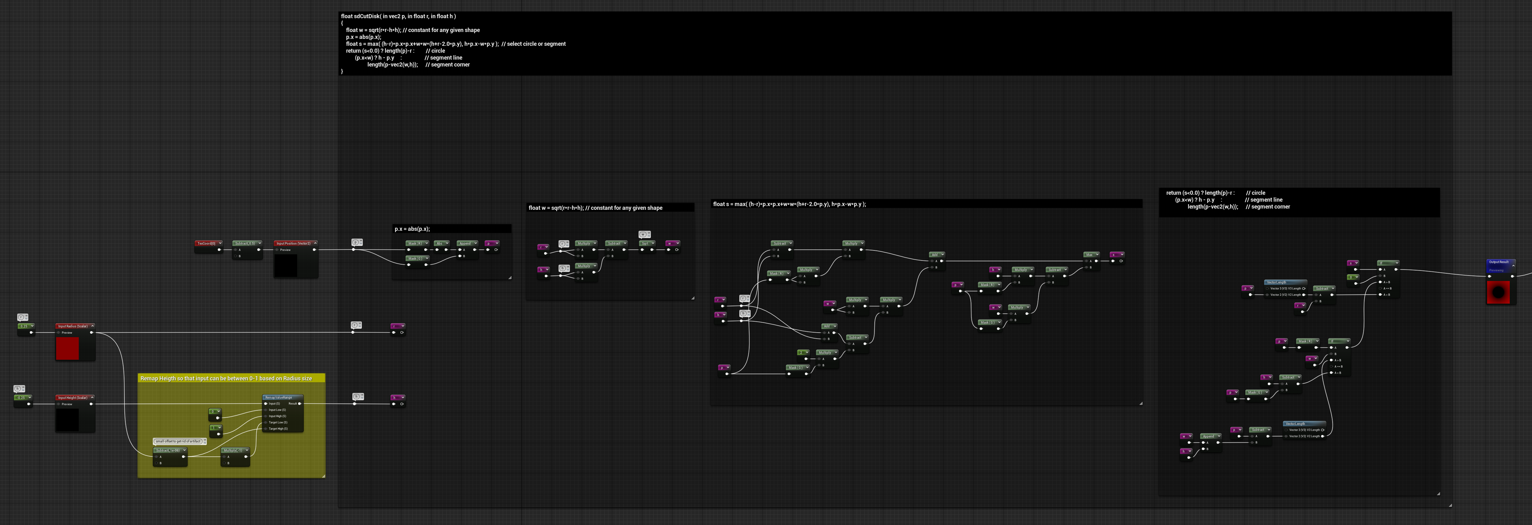
Task: Select 'float s = max(' comment title
Action: tap(926, 204)
